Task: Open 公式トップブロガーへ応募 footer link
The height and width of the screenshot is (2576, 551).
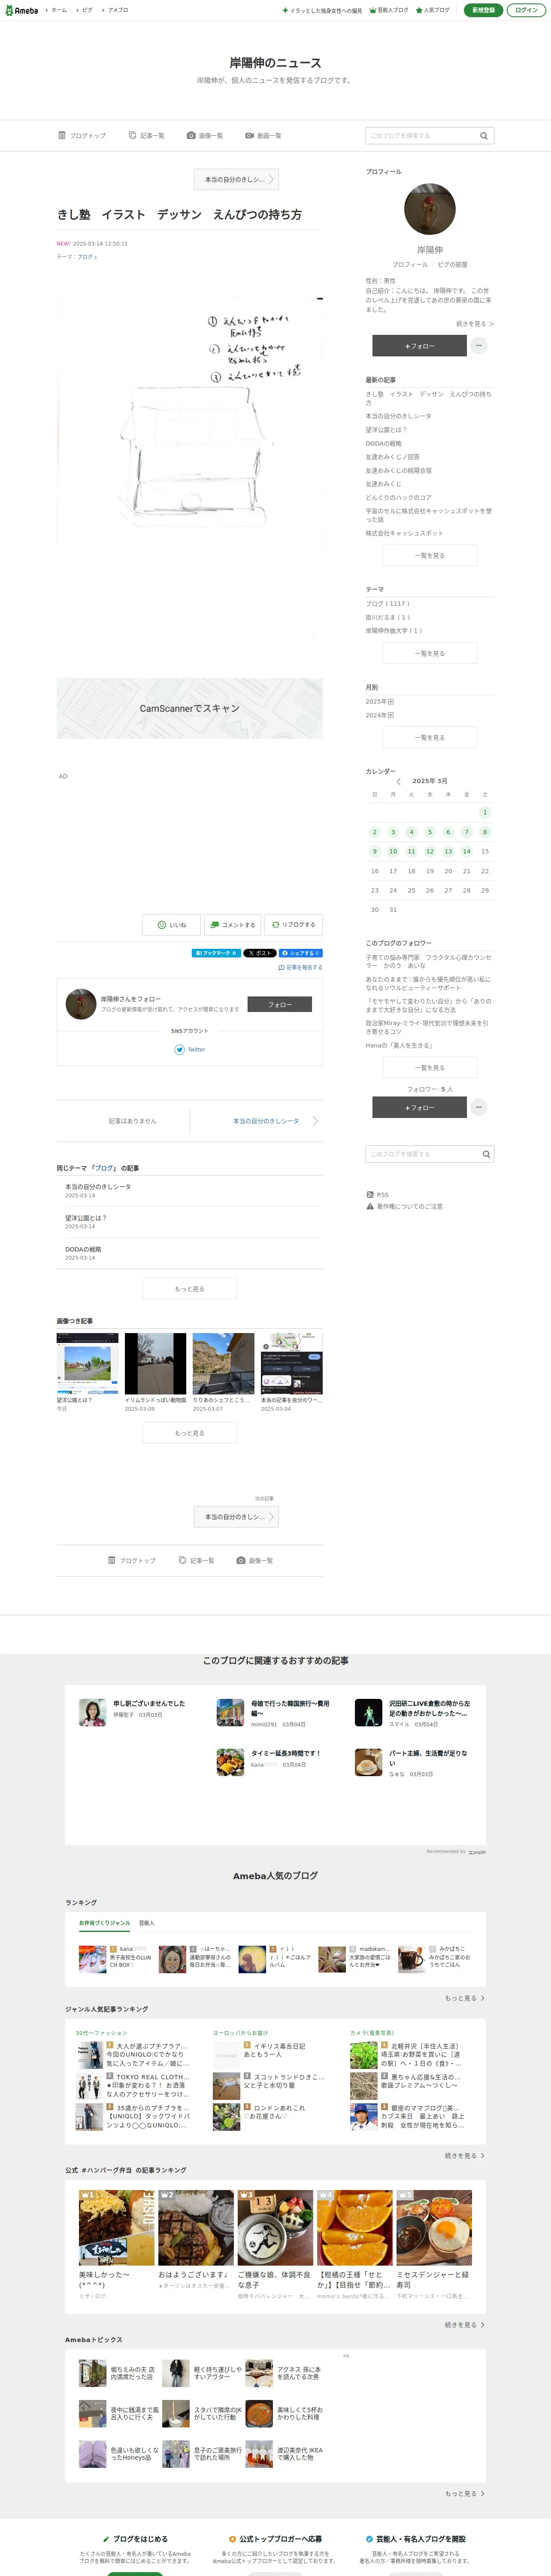Action: tap(275, 2539)
